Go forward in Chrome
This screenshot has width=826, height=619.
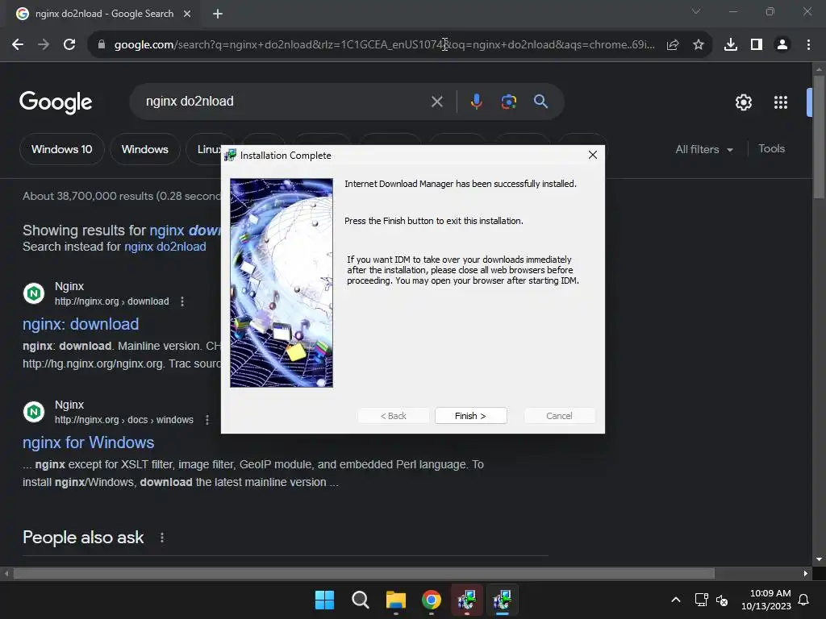(x=44, y=44)
